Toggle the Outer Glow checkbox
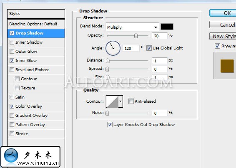The width and height of the screenshot is (236, 168). 12,51
